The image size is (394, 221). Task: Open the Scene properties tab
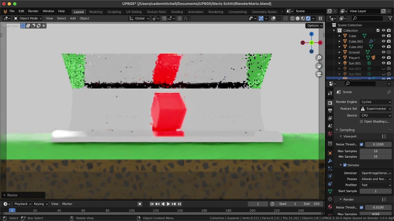click(330, 126)
